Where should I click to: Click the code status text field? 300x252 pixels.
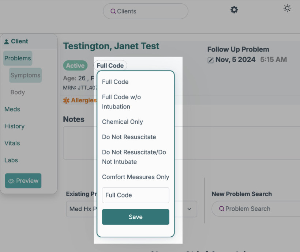coord(135,195)
